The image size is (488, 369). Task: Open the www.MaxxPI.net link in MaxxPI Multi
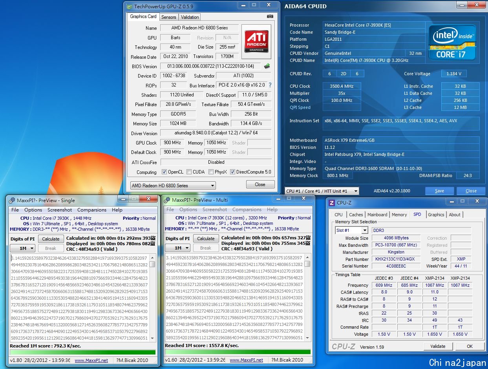pos(246,360)
